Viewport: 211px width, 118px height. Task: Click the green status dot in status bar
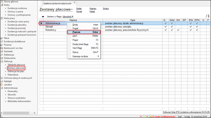click(x=144, y=116)
